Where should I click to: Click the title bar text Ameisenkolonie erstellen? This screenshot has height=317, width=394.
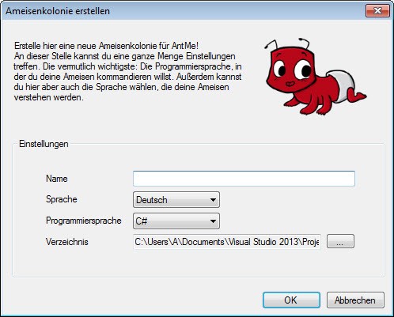click(58, 11)
